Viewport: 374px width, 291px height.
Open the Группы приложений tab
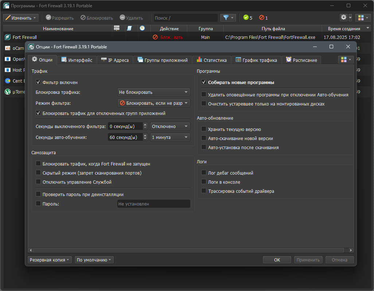[163, 60]
